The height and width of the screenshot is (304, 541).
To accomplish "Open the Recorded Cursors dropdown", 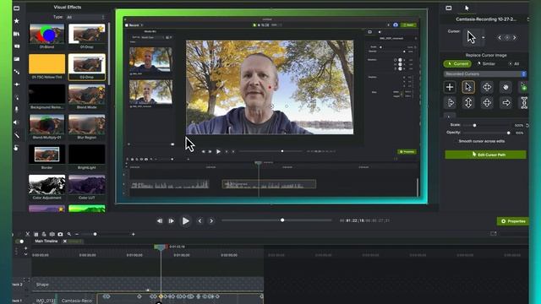I will tap(484, 74).
